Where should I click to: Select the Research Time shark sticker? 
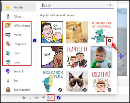[52, 81]
